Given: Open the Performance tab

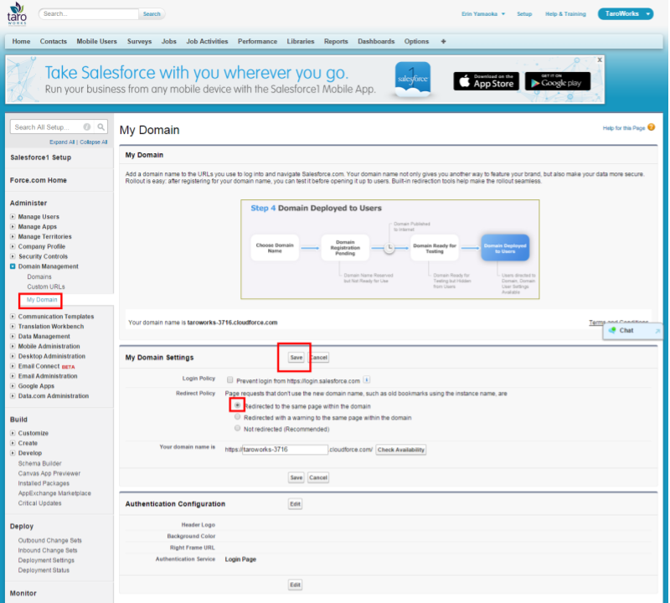Looking at the screenshot, I should coord(258,41).
